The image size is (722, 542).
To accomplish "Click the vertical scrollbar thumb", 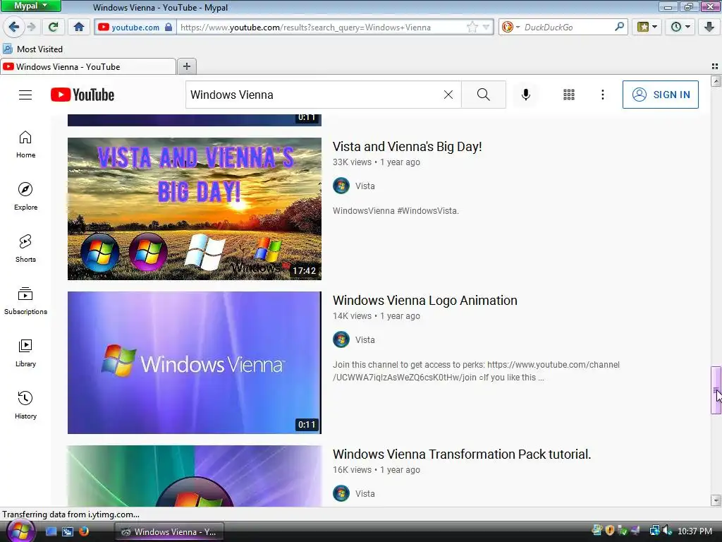I will (x=716, y=390).
